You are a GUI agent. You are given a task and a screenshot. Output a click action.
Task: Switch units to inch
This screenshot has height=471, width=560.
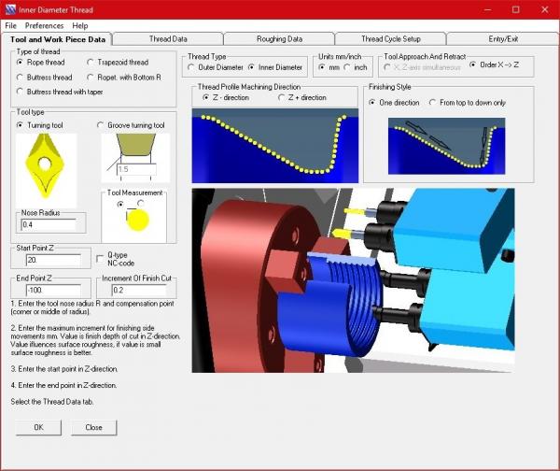click(x=347, y=67)
